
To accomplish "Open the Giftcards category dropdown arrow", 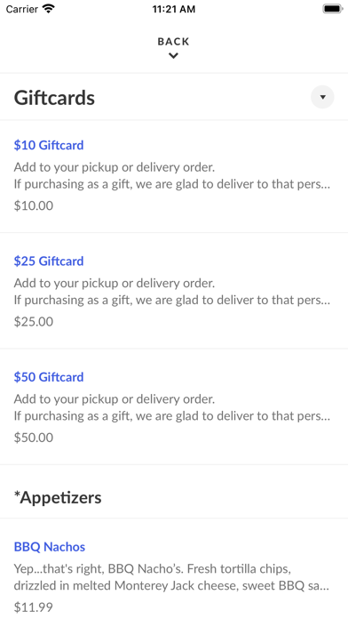I will click(x=322, y=97).
